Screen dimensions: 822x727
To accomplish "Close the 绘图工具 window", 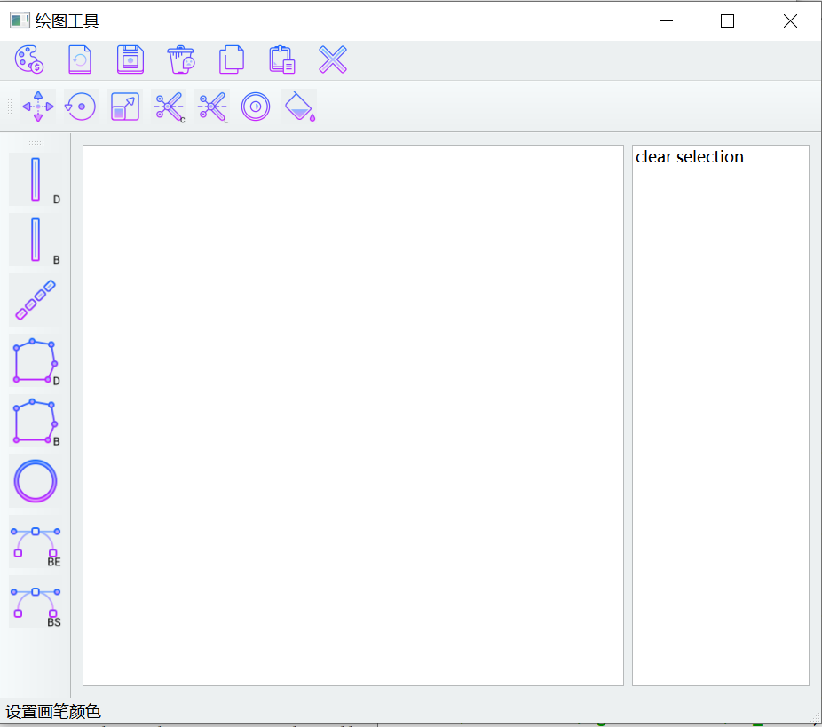I will [790, 21].
